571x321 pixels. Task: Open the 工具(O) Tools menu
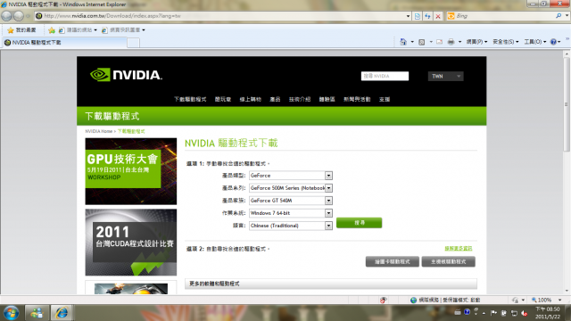pyautogui.click(x=535, y=42)
